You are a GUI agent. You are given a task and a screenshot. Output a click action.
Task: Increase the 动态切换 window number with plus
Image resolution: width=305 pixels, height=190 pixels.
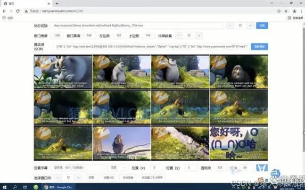[x=250, y=25]
